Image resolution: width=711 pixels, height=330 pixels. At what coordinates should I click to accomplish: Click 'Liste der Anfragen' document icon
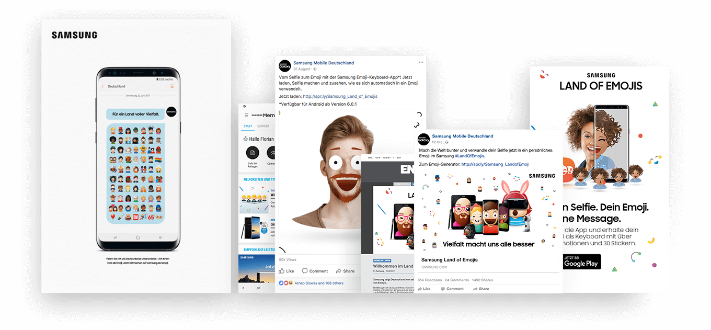pos(253,153)
